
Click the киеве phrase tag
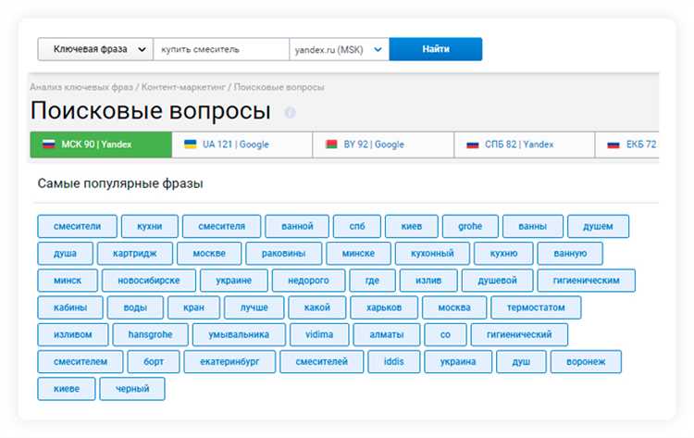point(67,389)
